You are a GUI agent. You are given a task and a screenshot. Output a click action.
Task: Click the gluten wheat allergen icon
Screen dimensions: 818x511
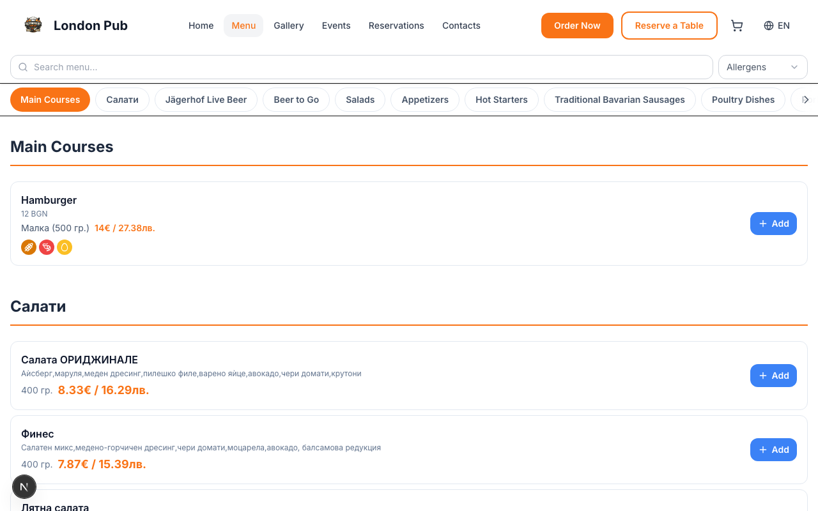click(29, 247)
